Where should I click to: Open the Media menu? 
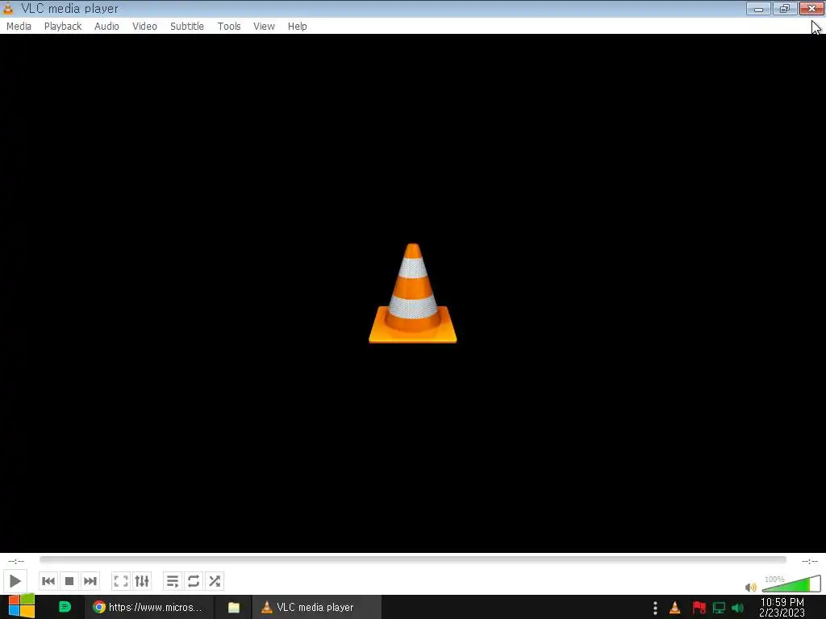pyautogui.click(x=19, y=27)
